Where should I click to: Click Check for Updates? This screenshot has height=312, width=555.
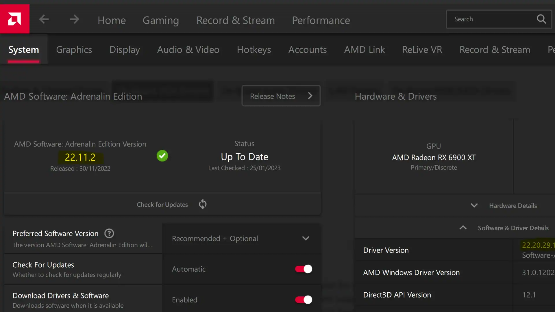click(162, 204)
